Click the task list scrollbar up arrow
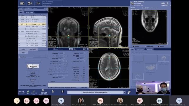Viewport: 189px width, 106px height. (47, 16)
